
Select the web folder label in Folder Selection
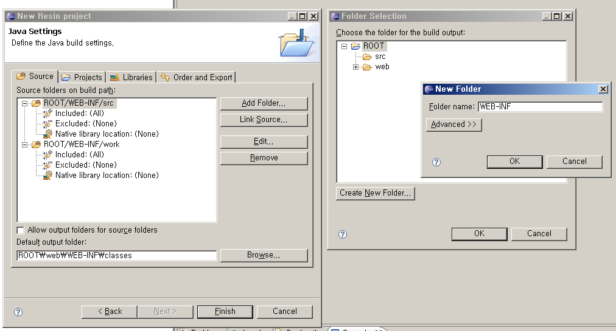coord(382,67)
